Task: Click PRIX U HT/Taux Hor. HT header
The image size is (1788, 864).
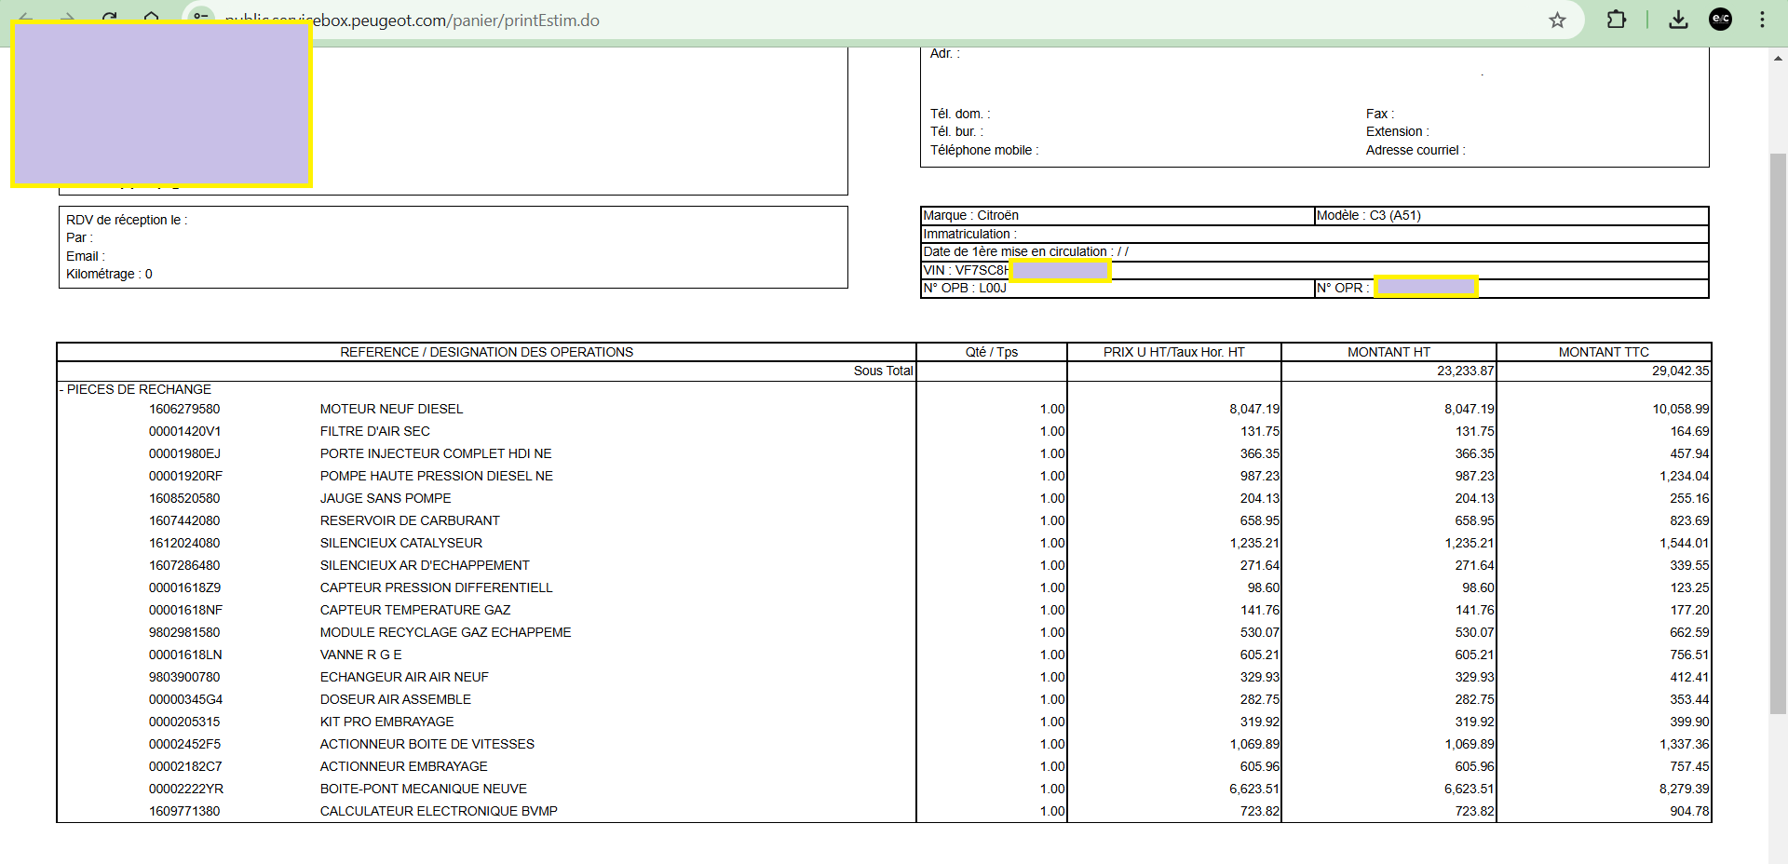Action: pyautogui.click(x=1174, y=352)
